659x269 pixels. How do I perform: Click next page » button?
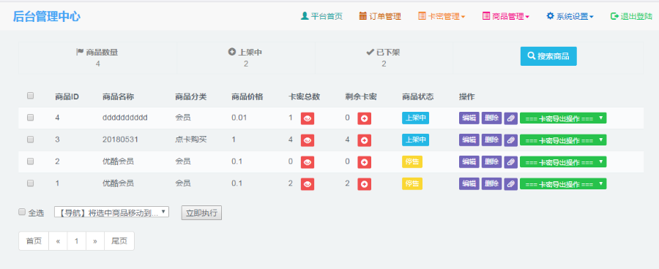point(95,241)
